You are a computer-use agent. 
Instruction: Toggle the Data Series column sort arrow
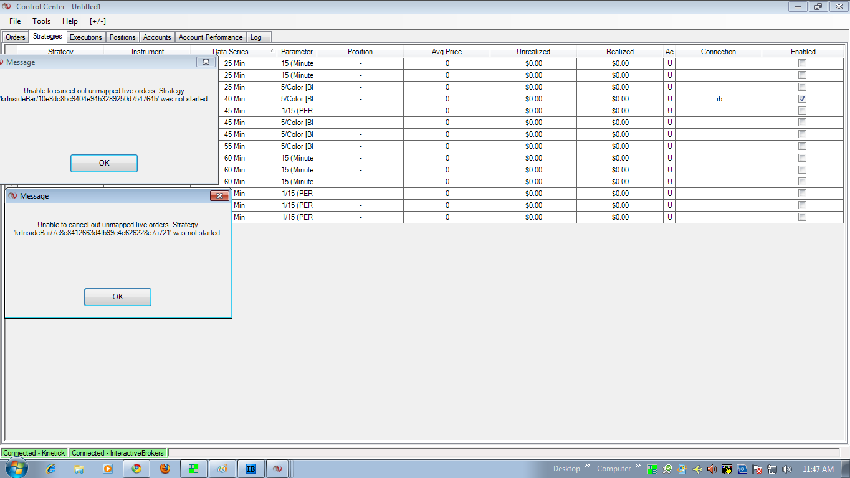(271, 50)
